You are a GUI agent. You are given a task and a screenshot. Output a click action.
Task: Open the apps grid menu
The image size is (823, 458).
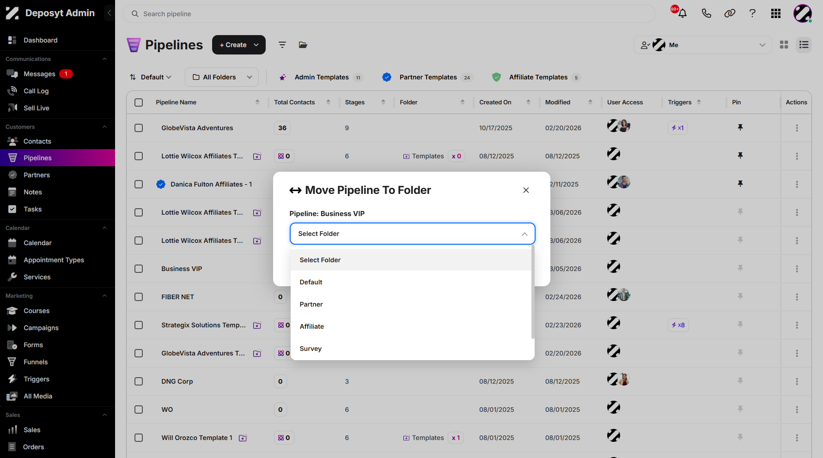(x=776, y=13)
